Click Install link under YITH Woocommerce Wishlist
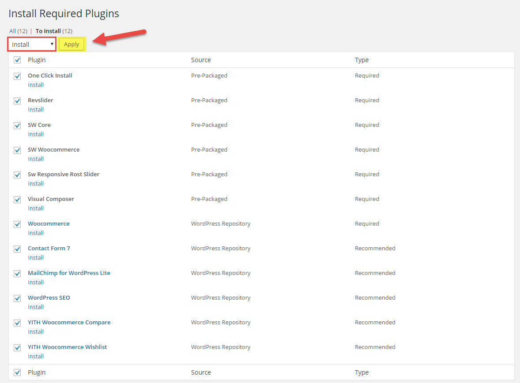Image resolution: width=520 pixels, height=383 pixels. pyautogui.click(x=36, y=356)
